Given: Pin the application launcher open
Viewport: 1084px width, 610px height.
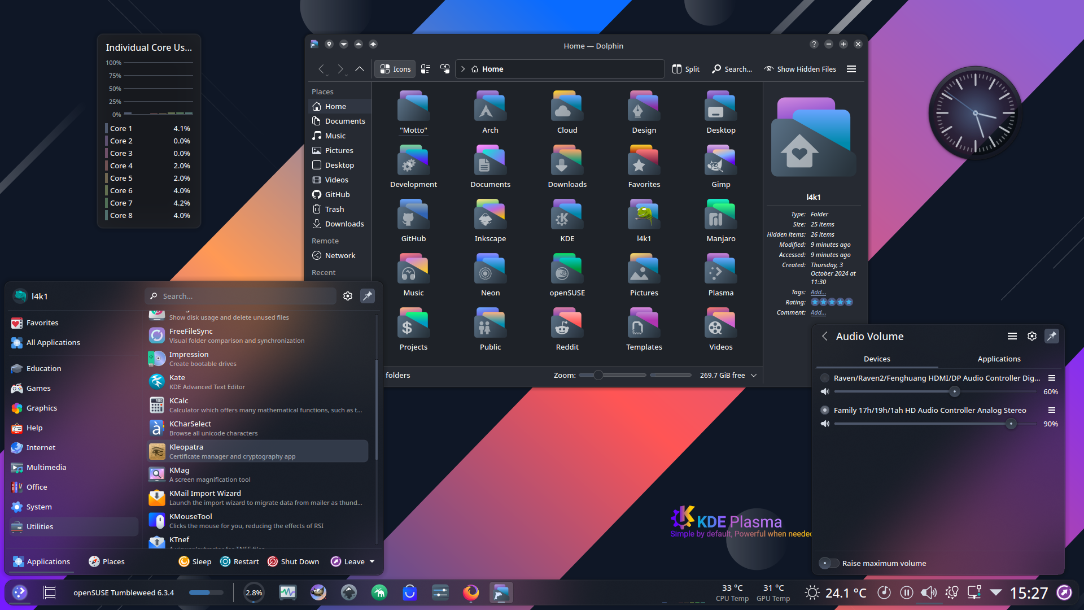Looking at the screenshot, I should point(368,296).
